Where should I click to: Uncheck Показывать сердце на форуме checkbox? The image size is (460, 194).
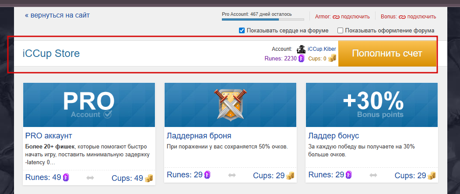[242, 31]
